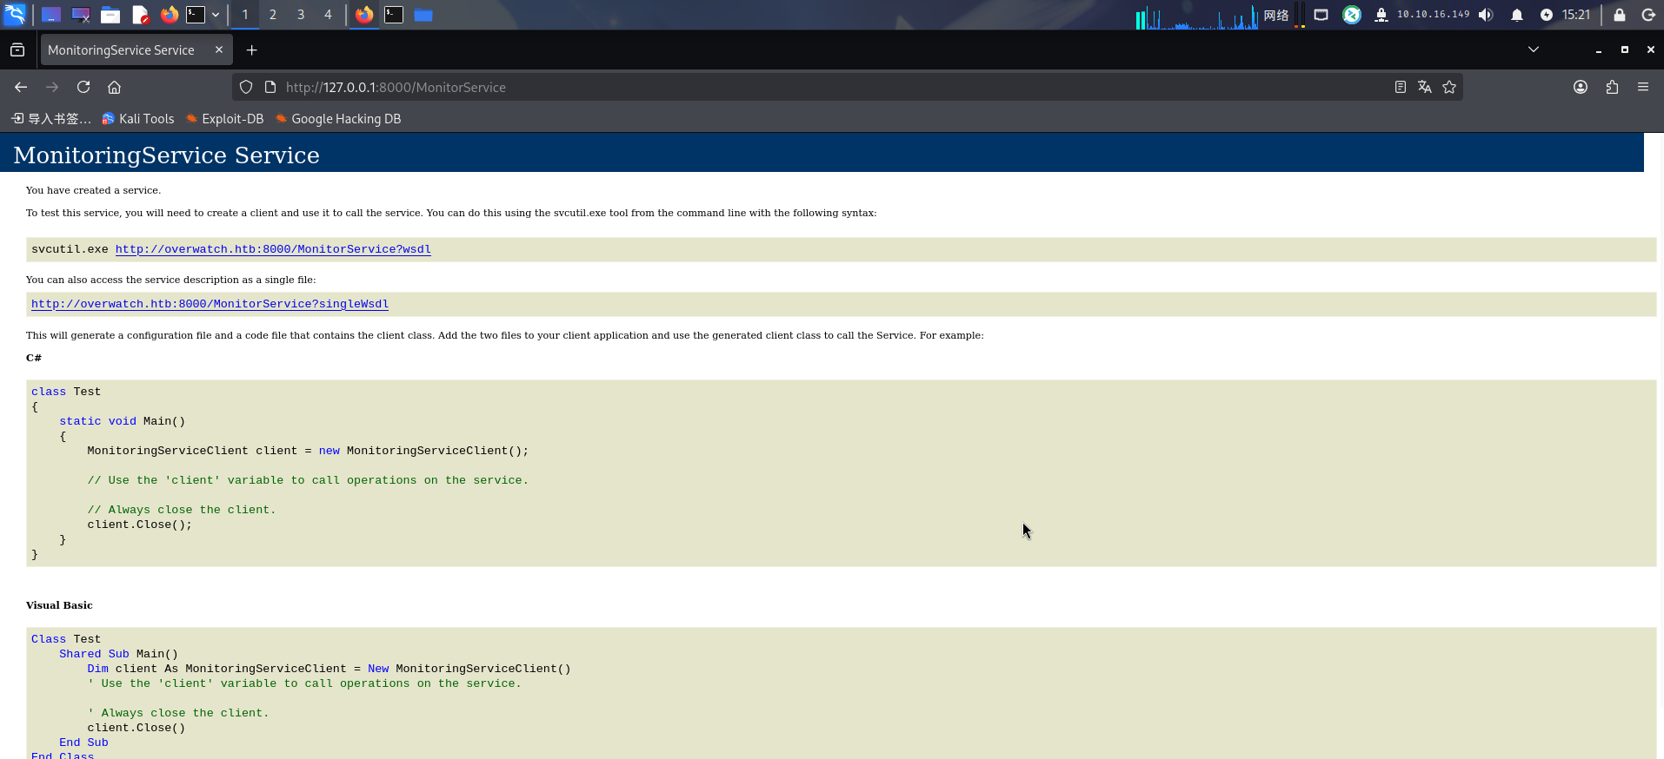Open the display settings panel launcher
The height and width of the screenshot is (759, 1664).
[81, 15]
